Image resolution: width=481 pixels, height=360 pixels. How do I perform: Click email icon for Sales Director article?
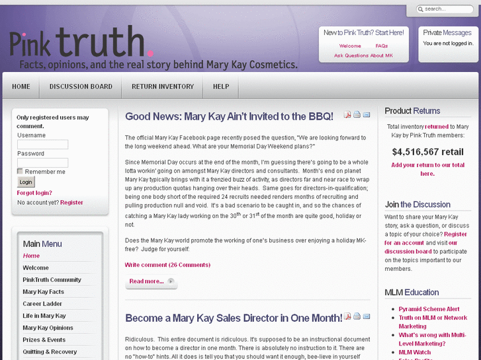pyautogui.click(x=367, y=316)
